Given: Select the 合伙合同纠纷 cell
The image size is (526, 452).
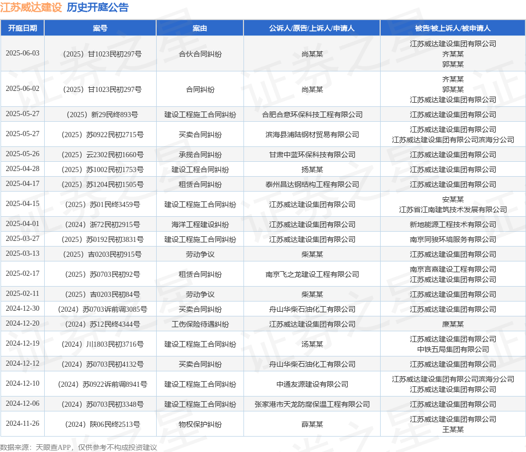Looking at the screenshot, I should (x=200, y=54).
